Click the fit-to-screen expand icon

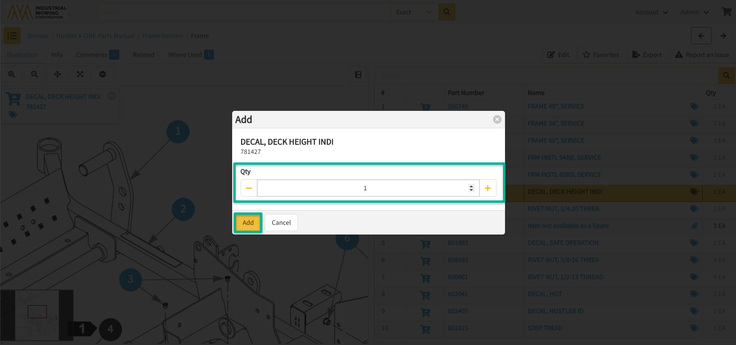coord(80,74)
